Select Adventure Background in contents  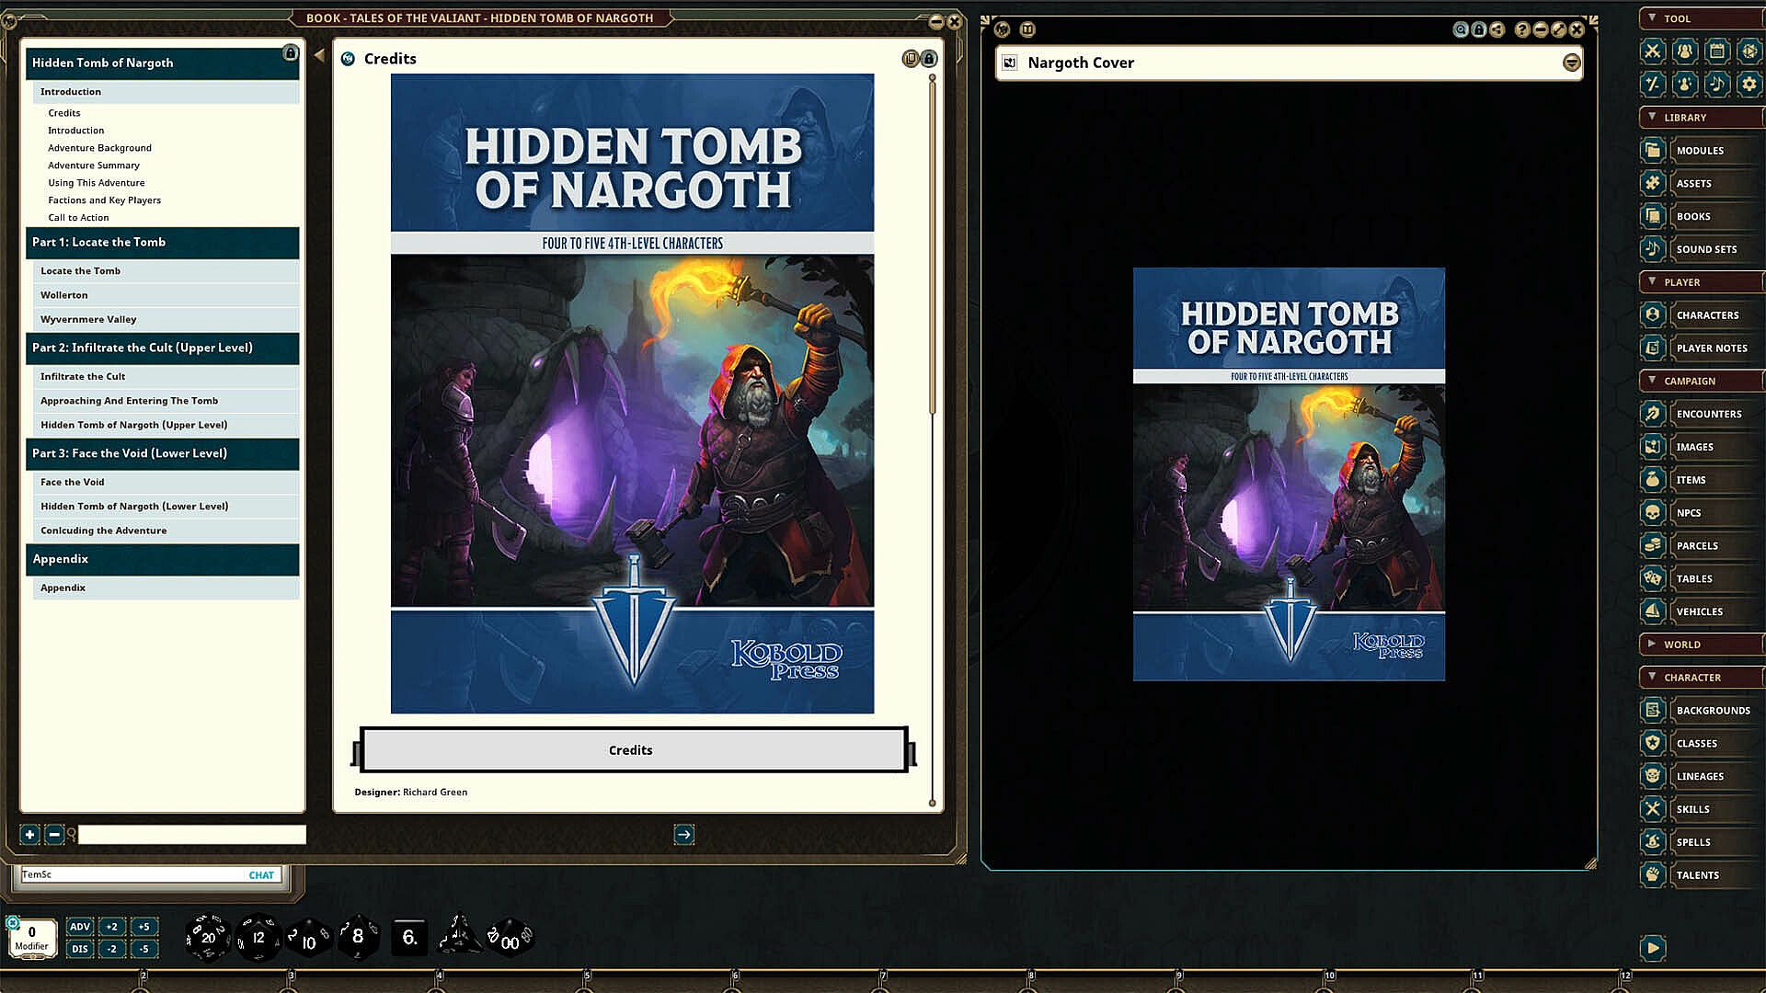pos(99,148)
